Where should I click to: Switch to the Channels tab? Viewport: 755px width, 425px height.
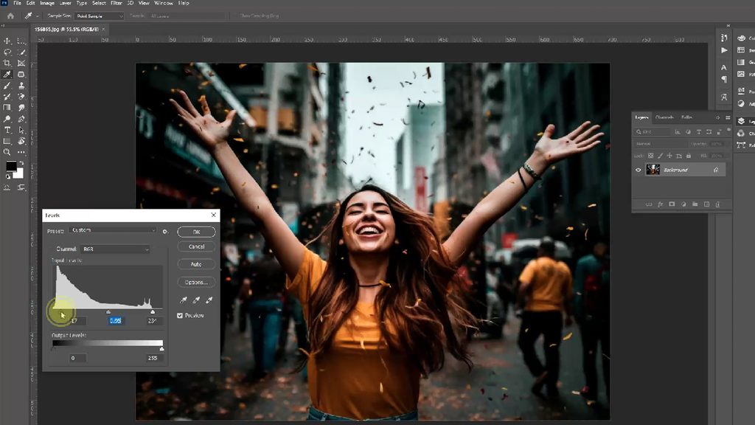click(x=664, y=117)
